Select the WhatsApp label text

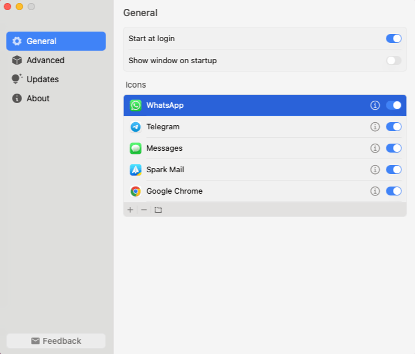(x=165, y=105)
